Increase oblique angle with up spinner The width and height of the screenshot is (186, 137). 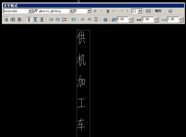point(131,18)
